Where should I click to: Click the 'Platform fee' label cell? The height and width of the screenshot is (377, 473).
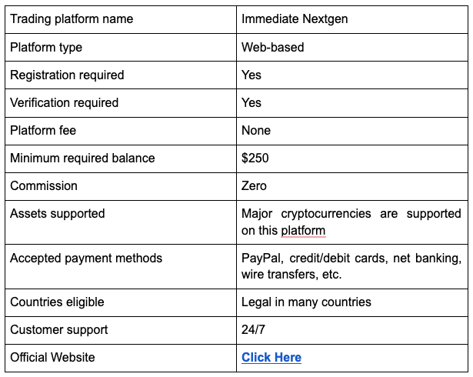tap(43, 130)
